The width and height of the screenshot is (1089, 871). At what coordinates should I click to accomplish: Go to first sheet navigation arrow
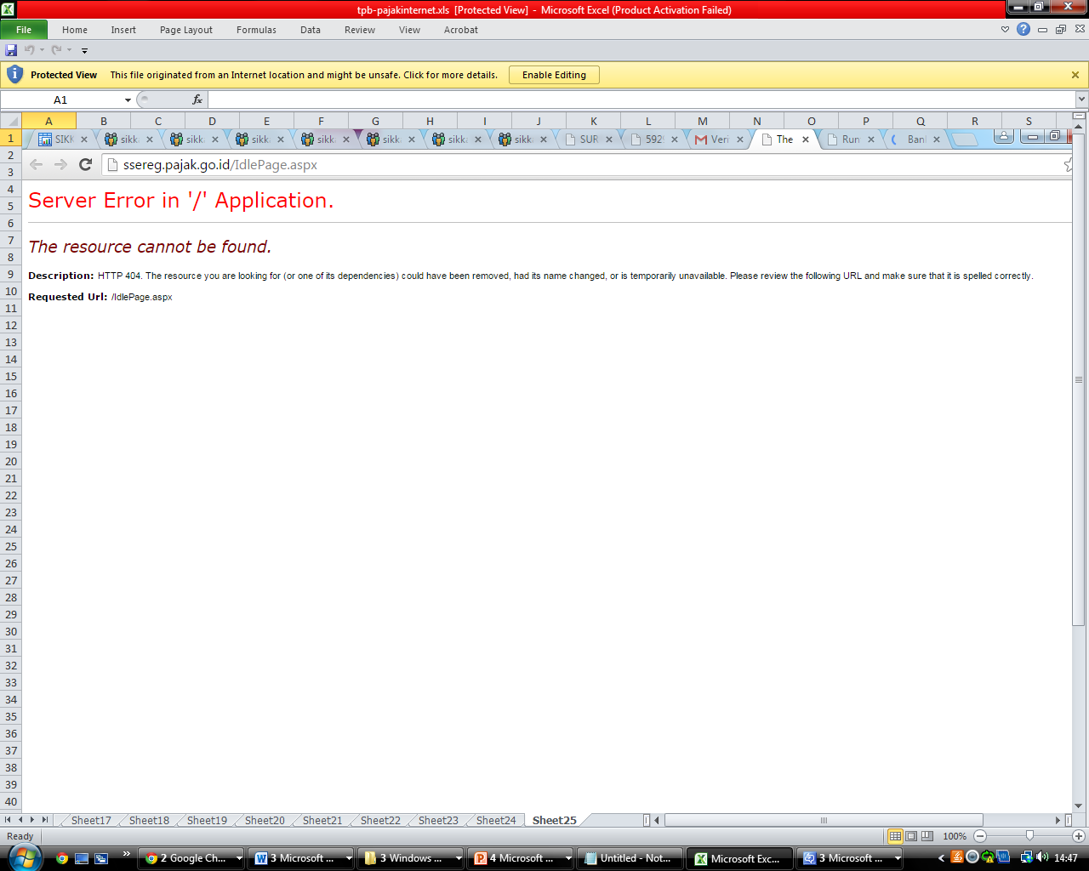(x=8, y=820)
